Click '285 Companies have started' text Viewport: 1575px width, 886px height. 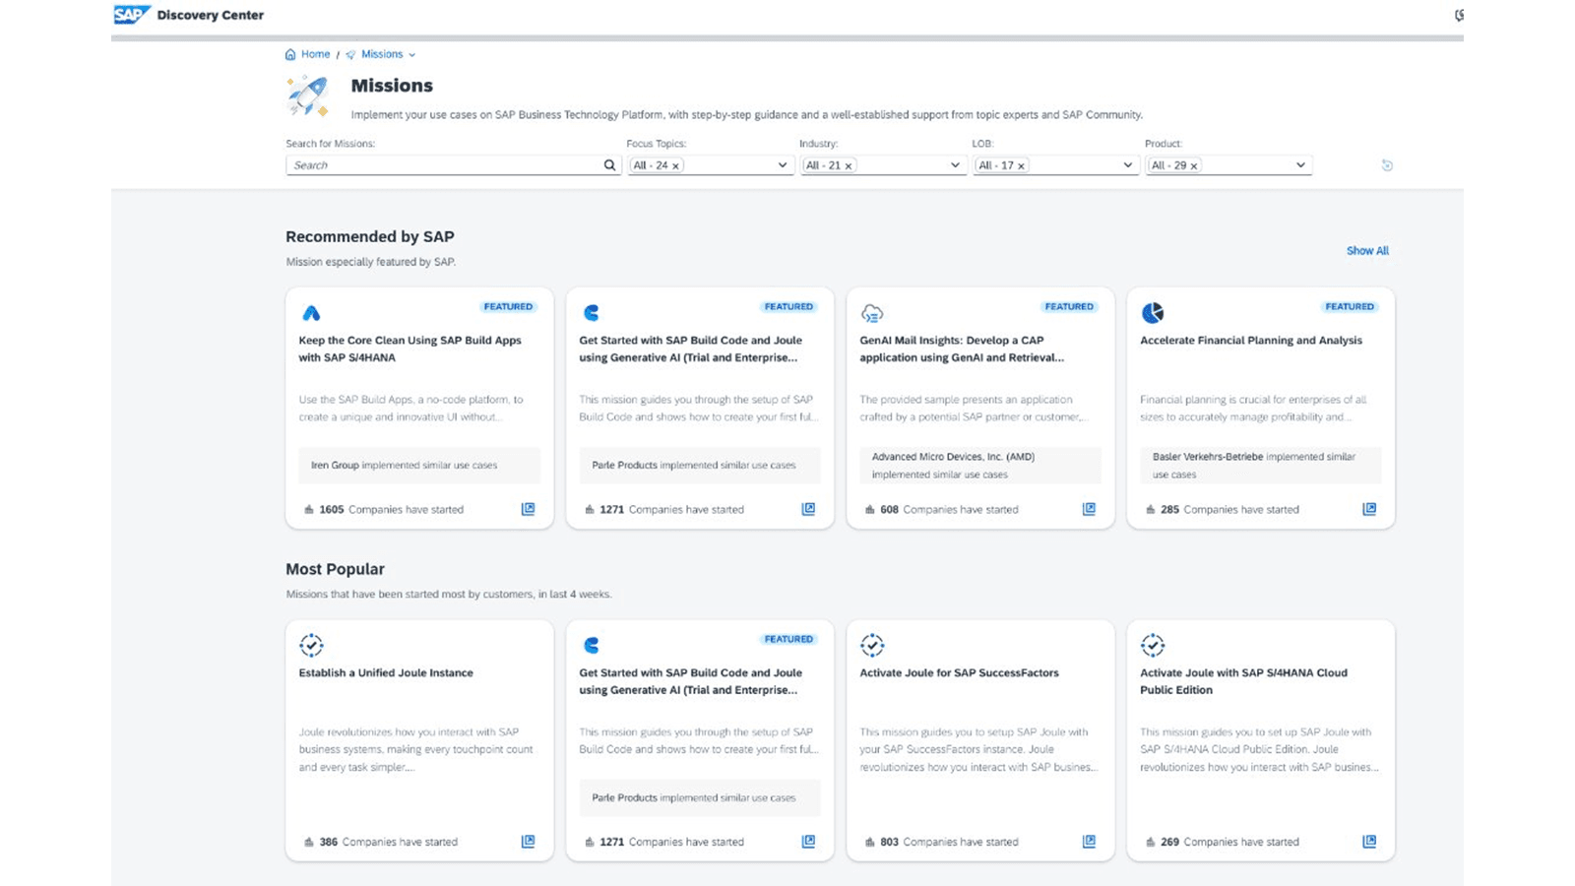tap(1229, 510)
